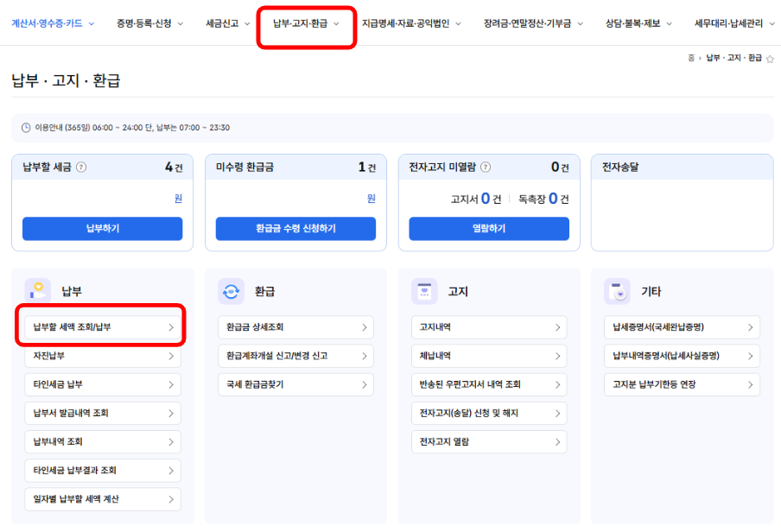Click the 고지 section icon
This screenshot has width=781, height=532.
(x=424, y=291)
